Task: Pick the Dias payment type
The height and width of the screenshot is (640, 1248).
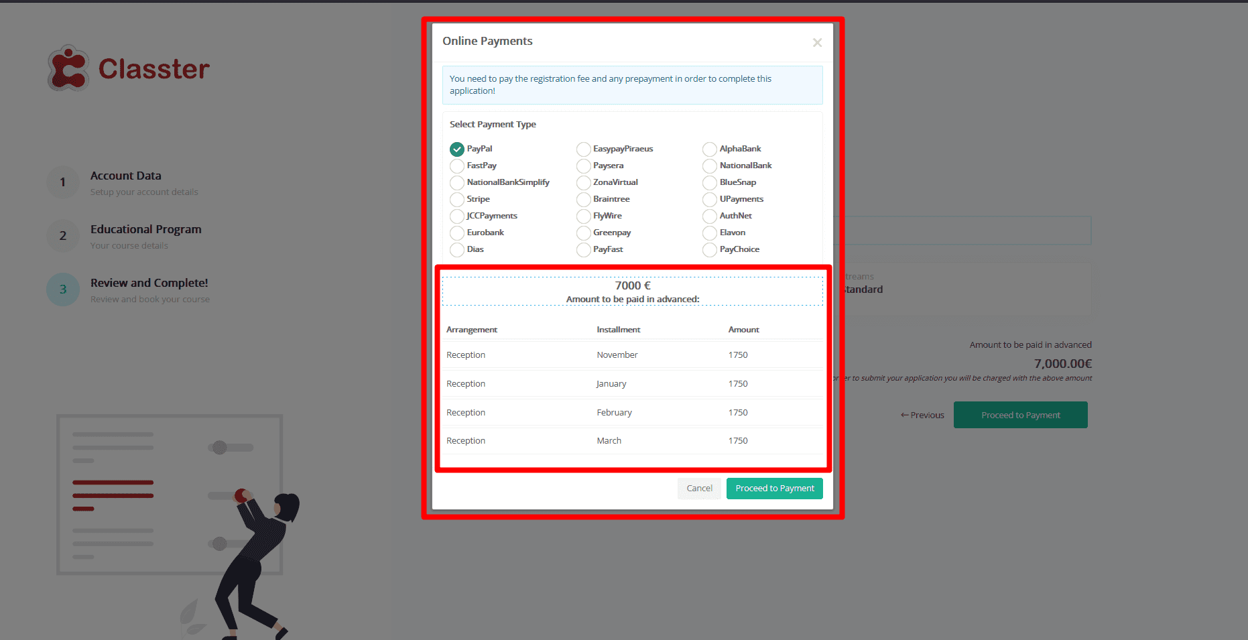Action: click(x=457, y=249)
